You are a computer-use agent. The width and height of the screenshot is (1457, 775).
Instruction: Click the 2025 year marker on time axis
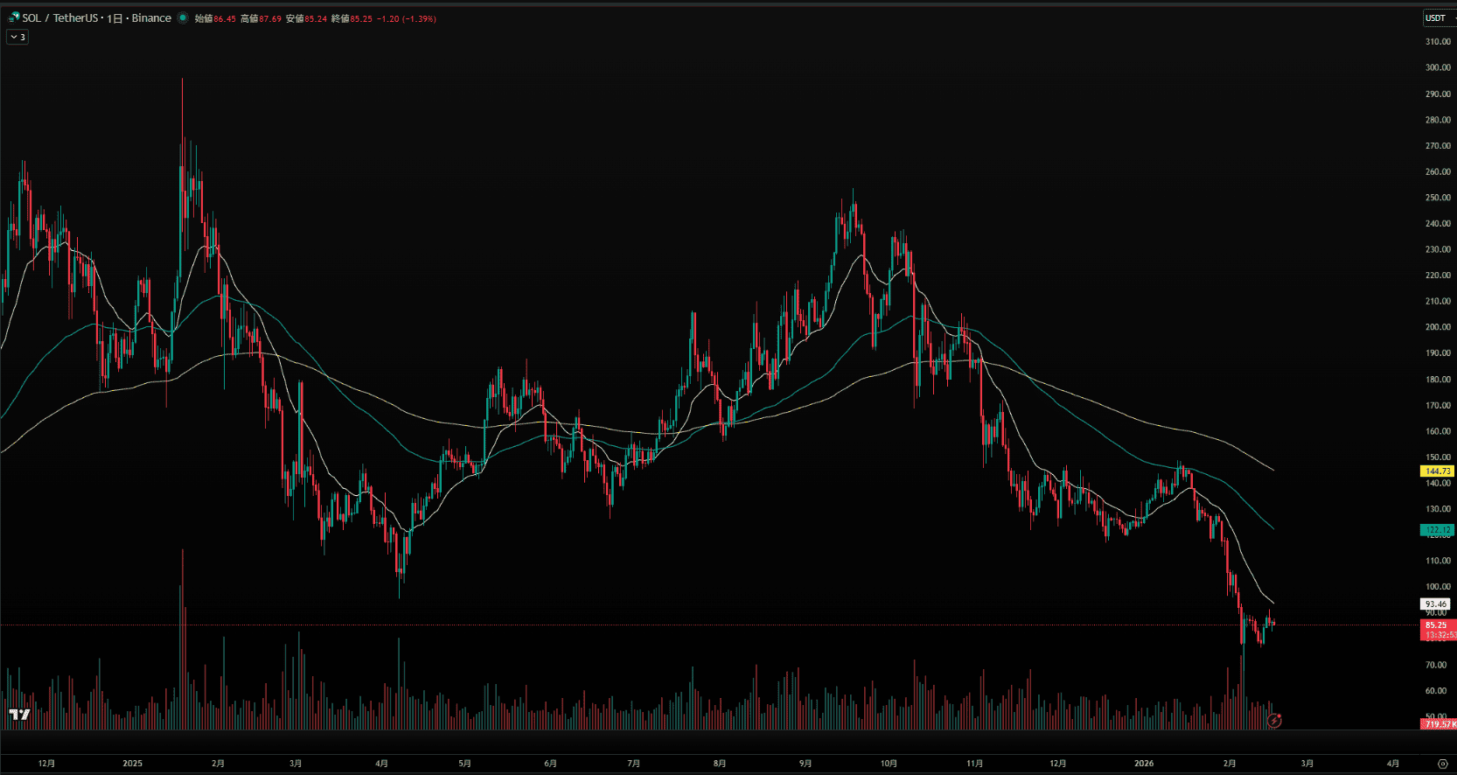tap(132, 764)
